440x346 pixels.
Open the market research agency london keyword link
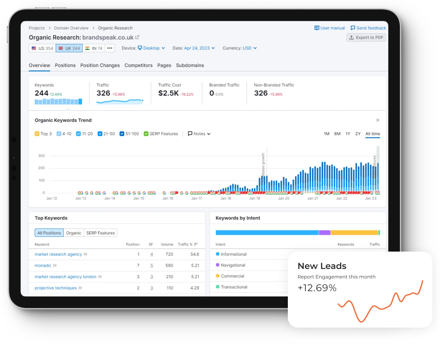(x=65, y=277)
